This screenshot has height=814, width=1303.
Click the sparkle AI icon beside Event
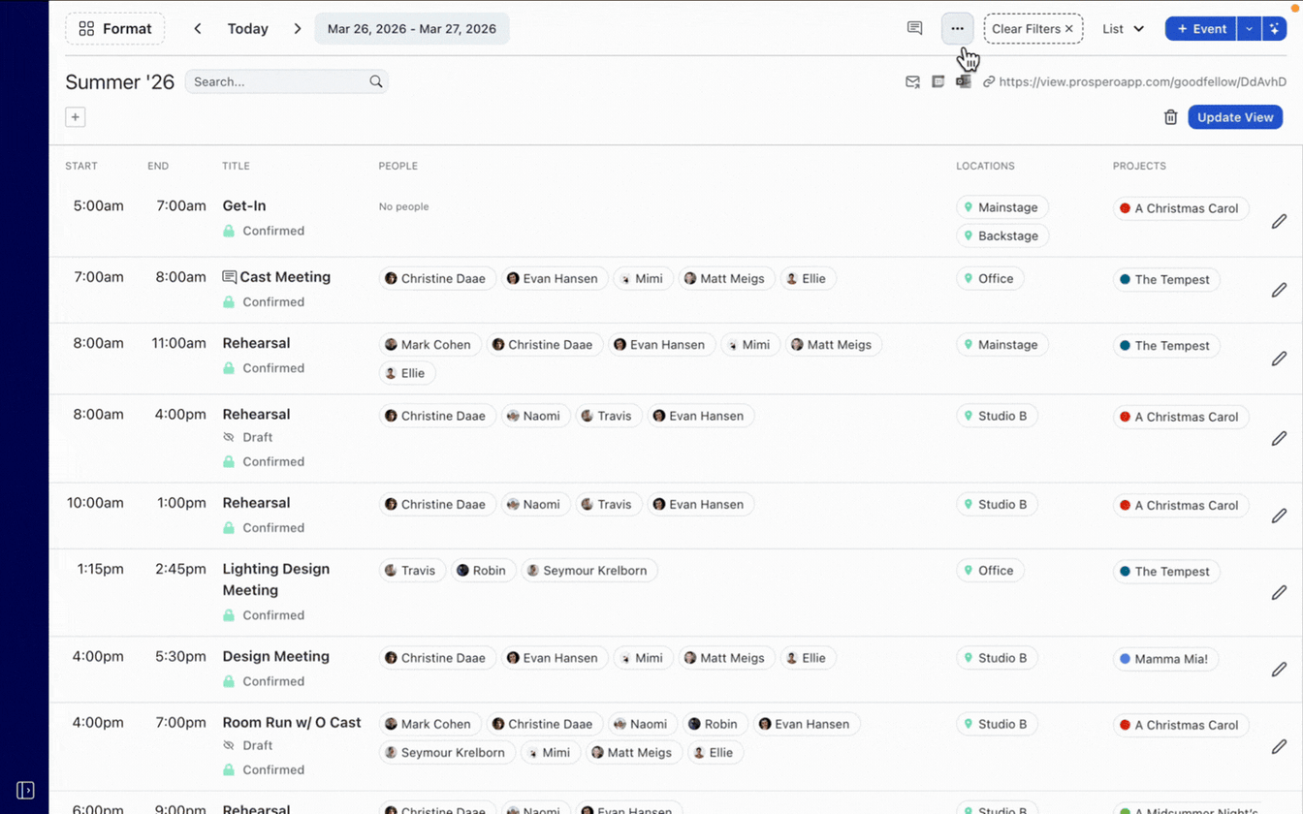(1275, 28)
